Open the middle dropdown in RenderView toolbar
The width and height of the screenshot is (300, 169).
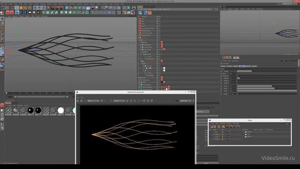point(119,100)
